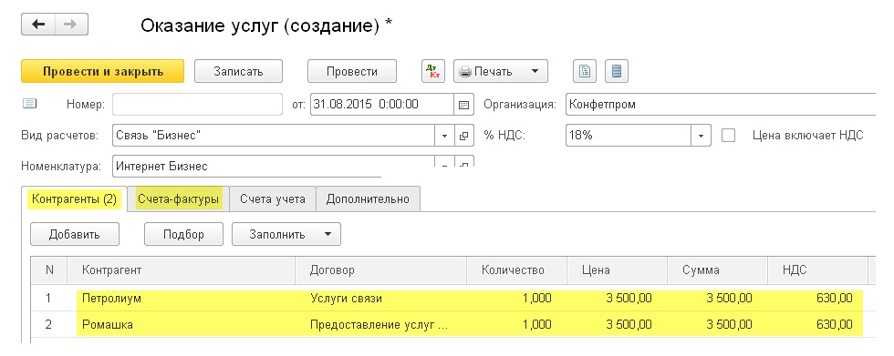This screenshot has height=356, width=894.
Task: Click the date field 31.08.2015
Action: [x=382, y=105]
